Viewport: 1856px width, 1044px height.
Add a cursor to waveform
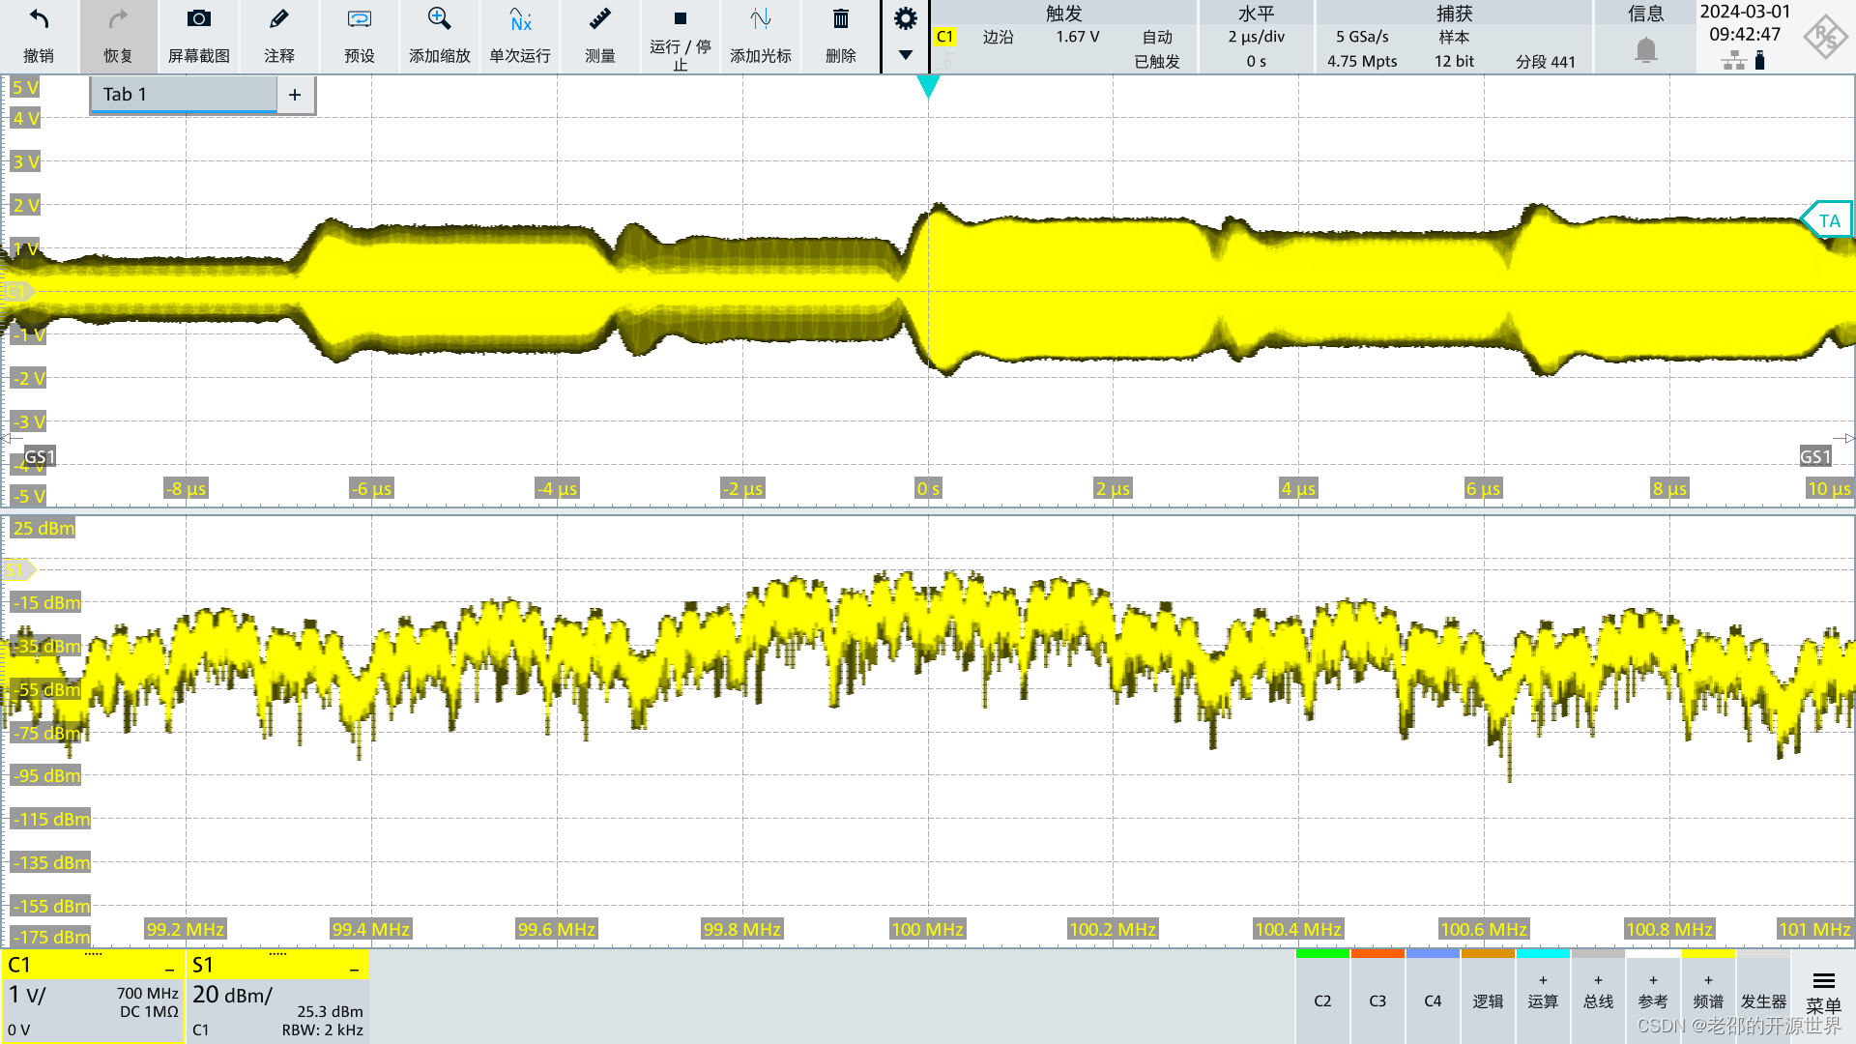(x=761, y=20)
